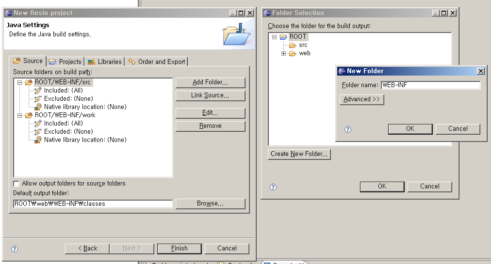Click the Projects tab folder icon

click(x=52, y=62)
